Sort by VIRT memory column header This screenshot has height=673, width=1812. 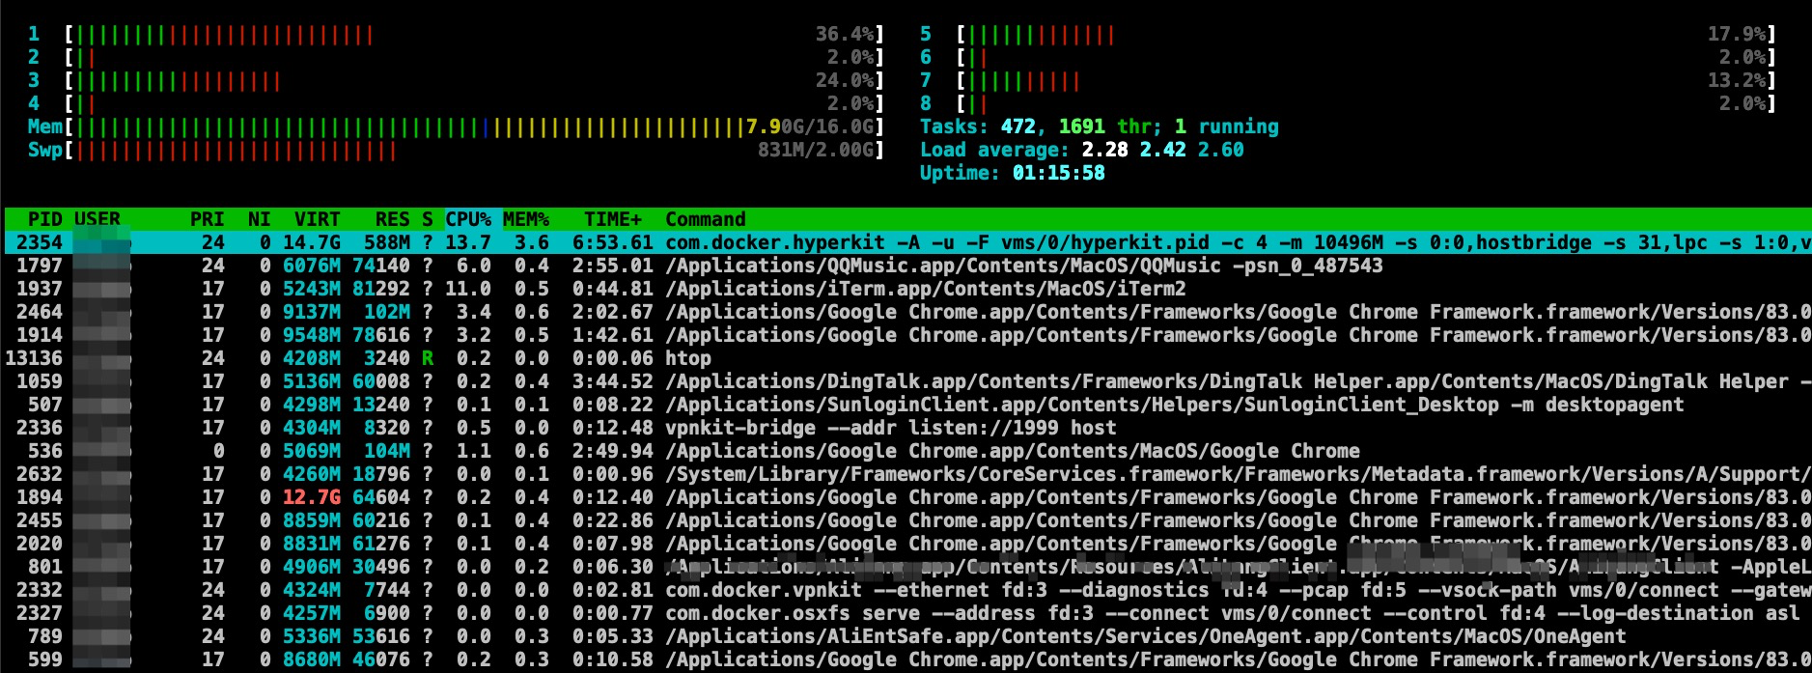317,219
